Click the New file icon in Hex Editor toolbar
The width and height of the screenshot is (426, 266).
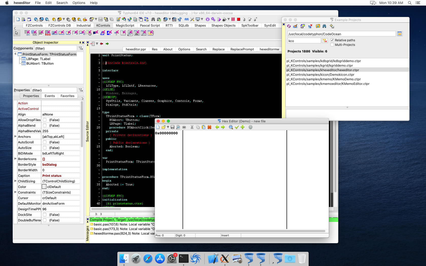click(158, 127)
